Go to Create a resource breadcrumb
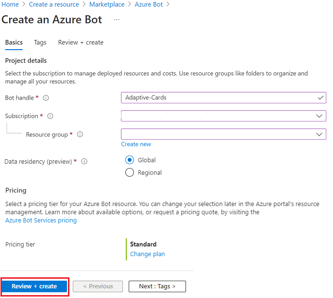333x298 pixels. (x=54, y=4)
